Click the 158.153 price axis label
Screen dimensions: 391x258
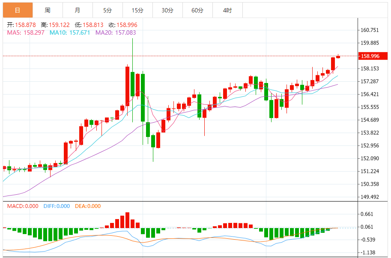click(x=370, y=68)
